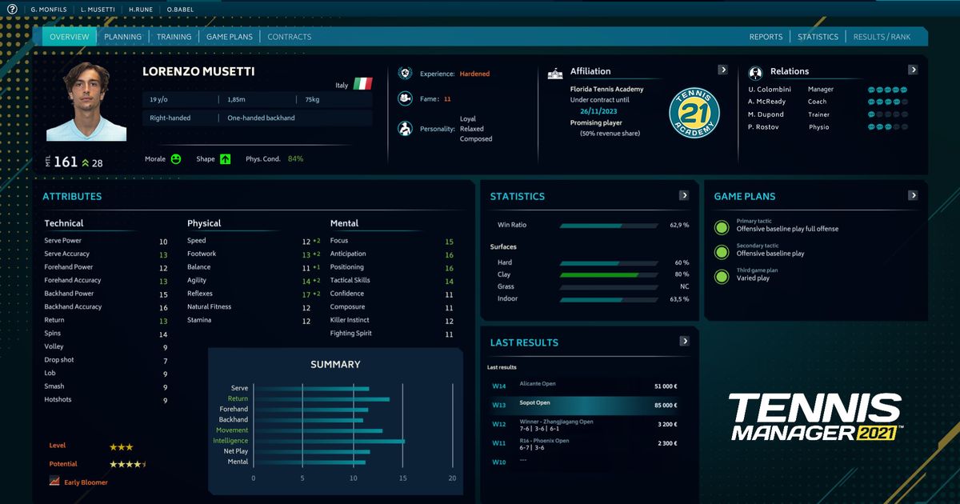Click the Relations people icon
This screenshot has height=504, width=960.
coord(755,74)
